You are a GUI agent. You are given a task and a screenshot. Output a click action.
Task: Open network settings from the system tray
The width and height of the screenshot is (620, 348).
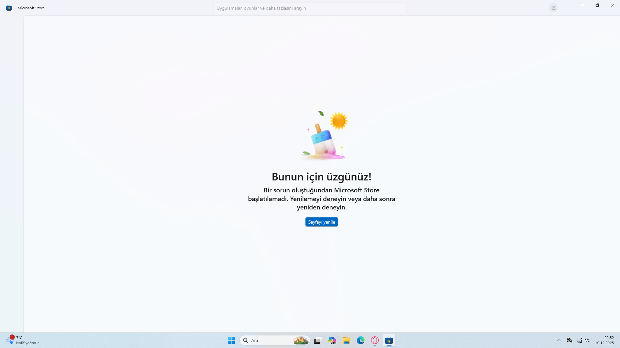click(x=579, y=340)
